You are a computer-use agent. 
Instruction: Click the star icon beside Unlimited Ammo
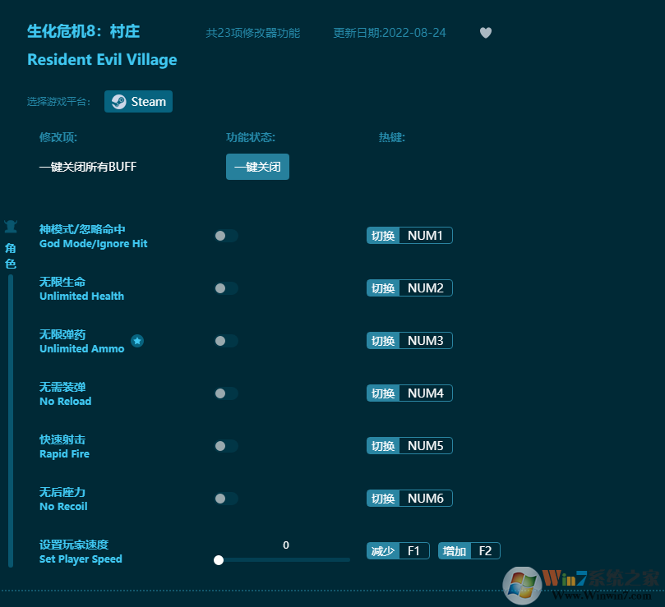click(x=137, y=340)
